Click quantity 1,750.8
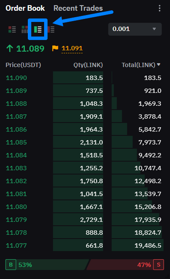 point(91,181)
